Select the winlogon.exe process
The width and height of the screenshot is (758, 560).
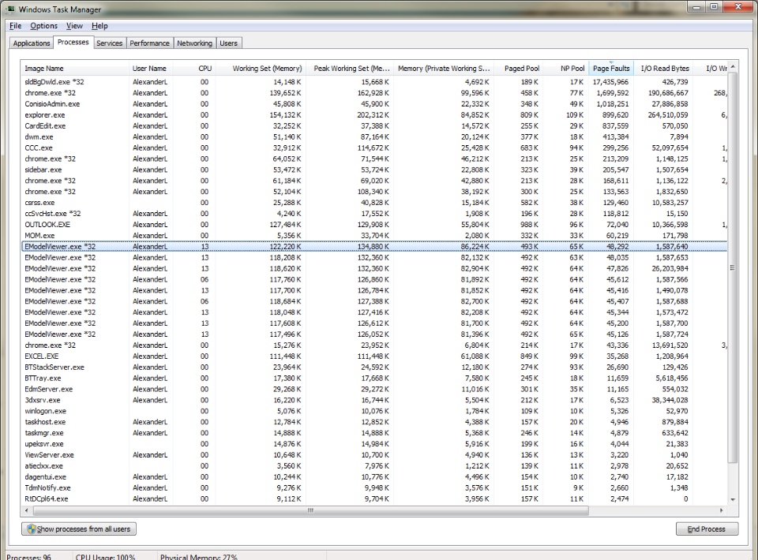pos(374,411)
